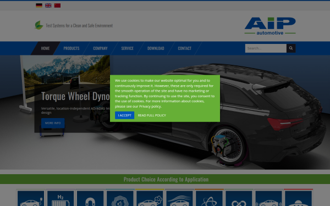This screenshot has width=330, height=206.
Task: Open the PRODUCTS menu
Action: (x=71, y=48)
